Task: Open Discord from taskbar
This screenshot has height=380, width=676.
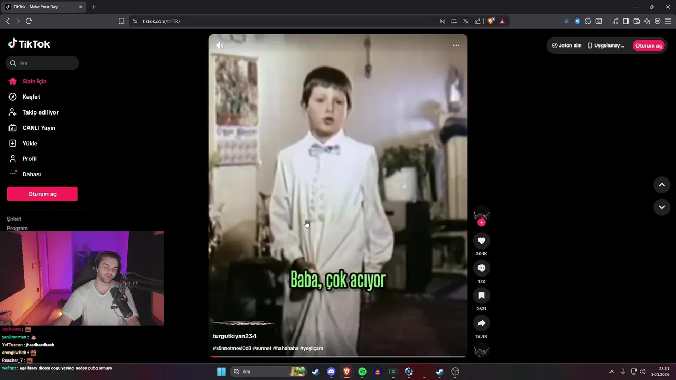Action: tap(331, 372)
